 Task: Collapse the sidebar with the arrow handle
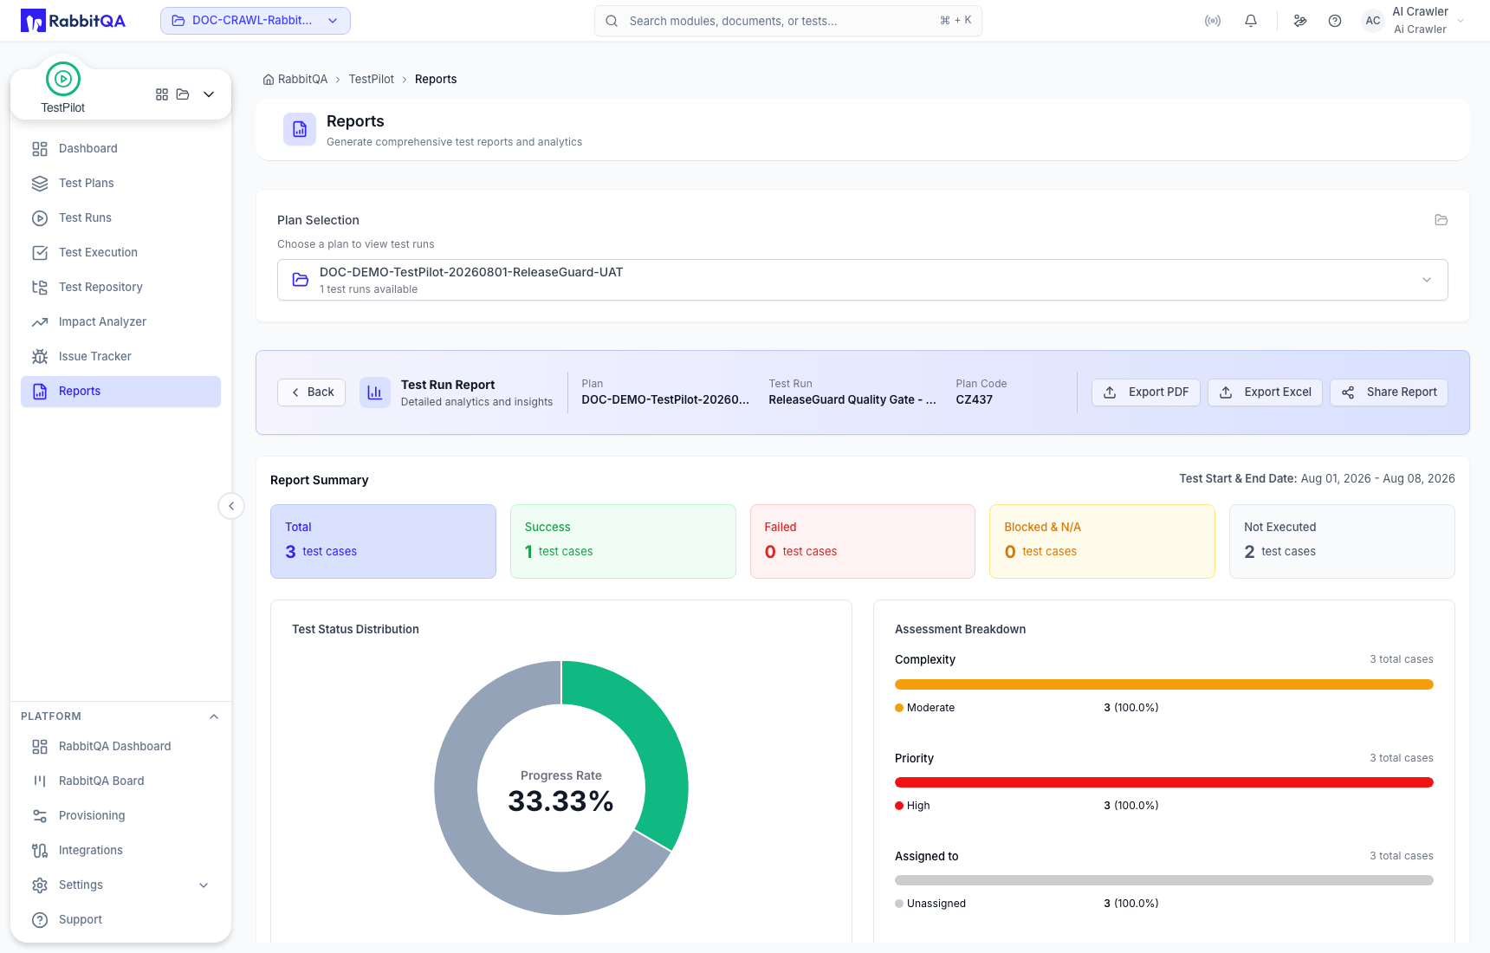[x=231, y=506]
